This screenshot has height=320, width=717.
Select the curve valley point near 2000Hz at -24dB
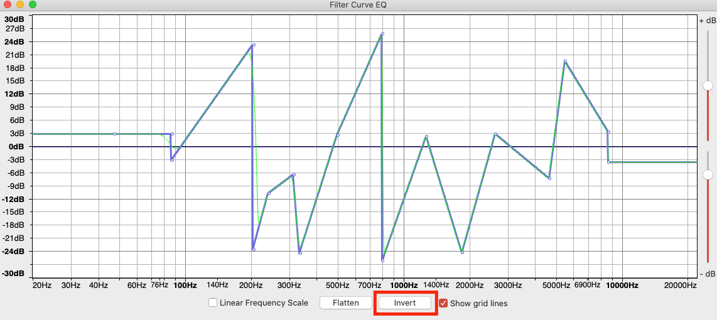click(x=462, y=252)
